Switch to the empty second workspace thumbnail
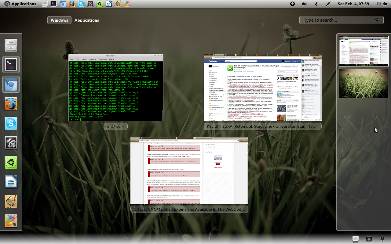 364,83
